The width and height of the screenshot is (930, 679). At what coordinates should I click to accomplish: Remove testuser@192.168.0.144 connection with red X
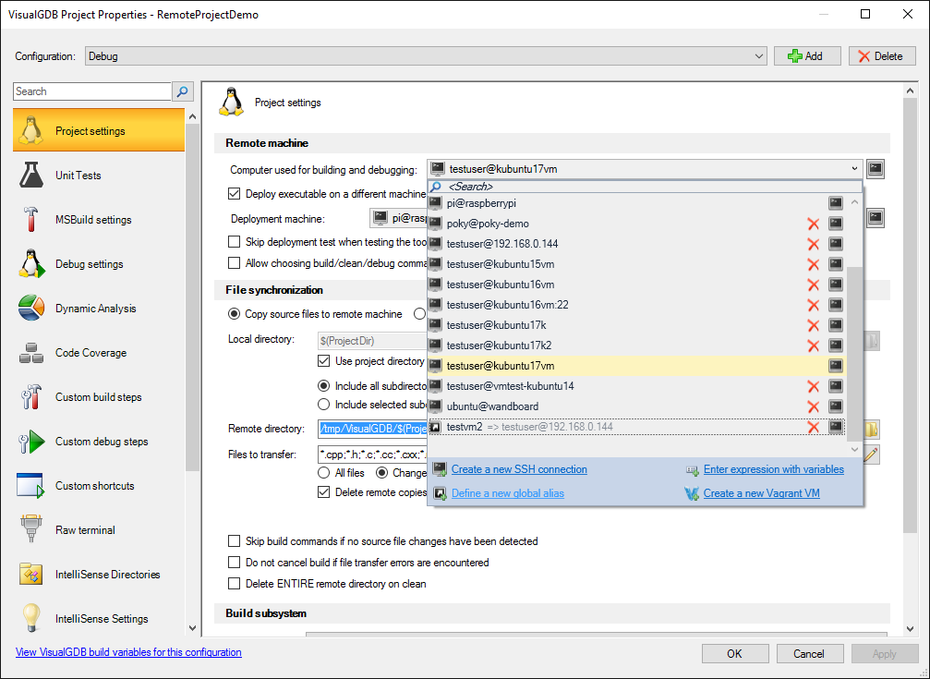click(813, 244)
